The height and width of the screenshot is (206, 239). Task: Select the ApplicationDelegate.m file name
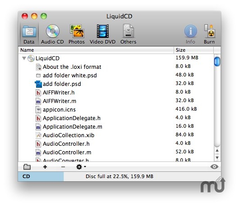tap(73, 127)
